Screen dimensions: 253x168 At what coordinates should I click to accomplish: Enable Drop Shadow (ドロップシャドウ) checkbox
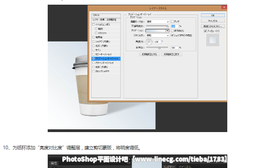click(x=94, y=71)
